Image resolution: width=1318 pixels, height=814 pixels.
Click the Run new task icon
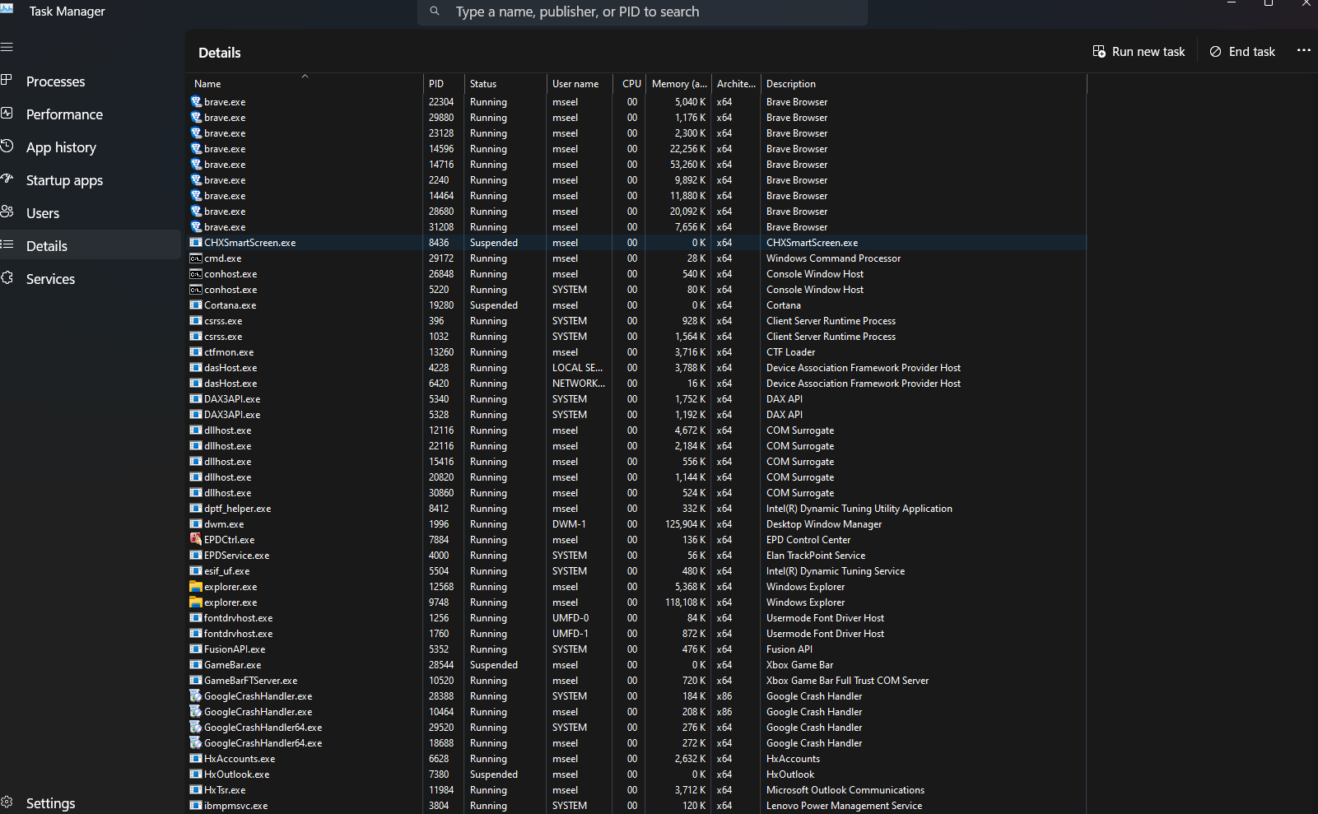tap(1099, 52)
